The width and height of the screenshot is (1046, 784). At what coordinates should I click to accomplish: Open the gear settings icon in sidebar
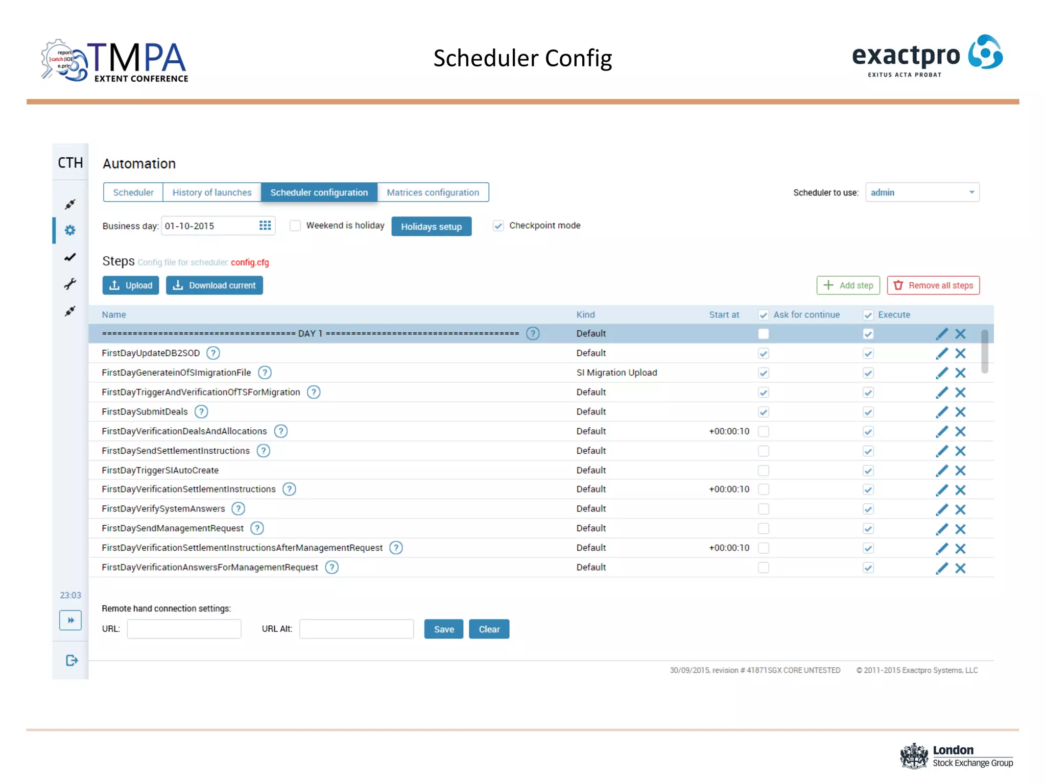(x=70, y=230)
